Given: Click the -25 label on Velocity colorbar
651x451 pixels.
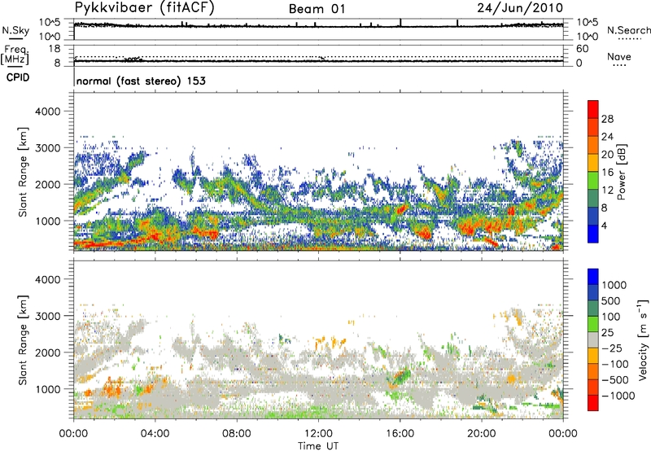Looking at the screenshot, I should 610,348.
